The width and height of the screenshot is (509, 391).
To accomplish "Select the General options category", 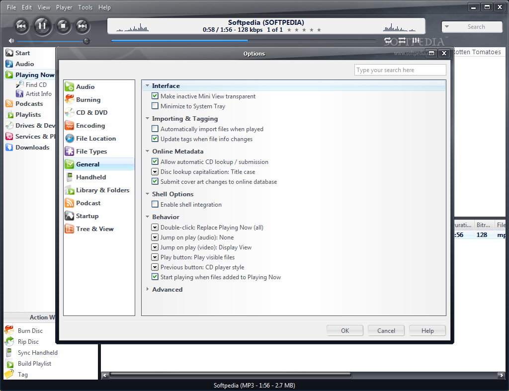I will click(99, 164).
